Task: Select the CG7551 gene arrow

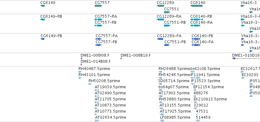Action: coord(167,12)
